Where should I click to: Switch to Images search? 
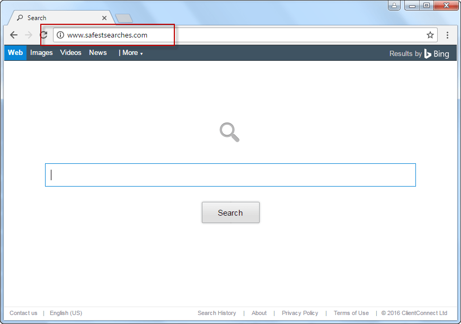tap(41, 53)
